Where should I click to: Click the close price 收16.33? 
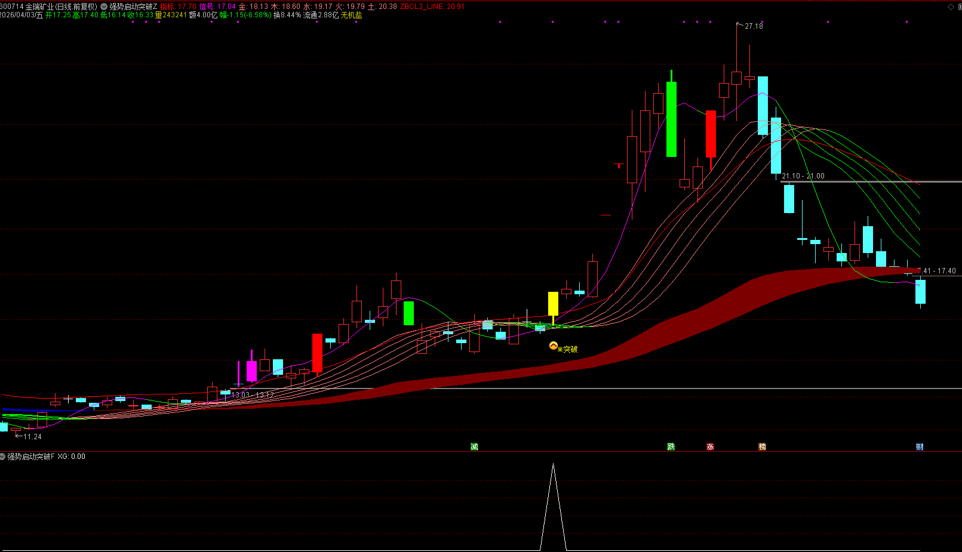click(x=140, y=15)
